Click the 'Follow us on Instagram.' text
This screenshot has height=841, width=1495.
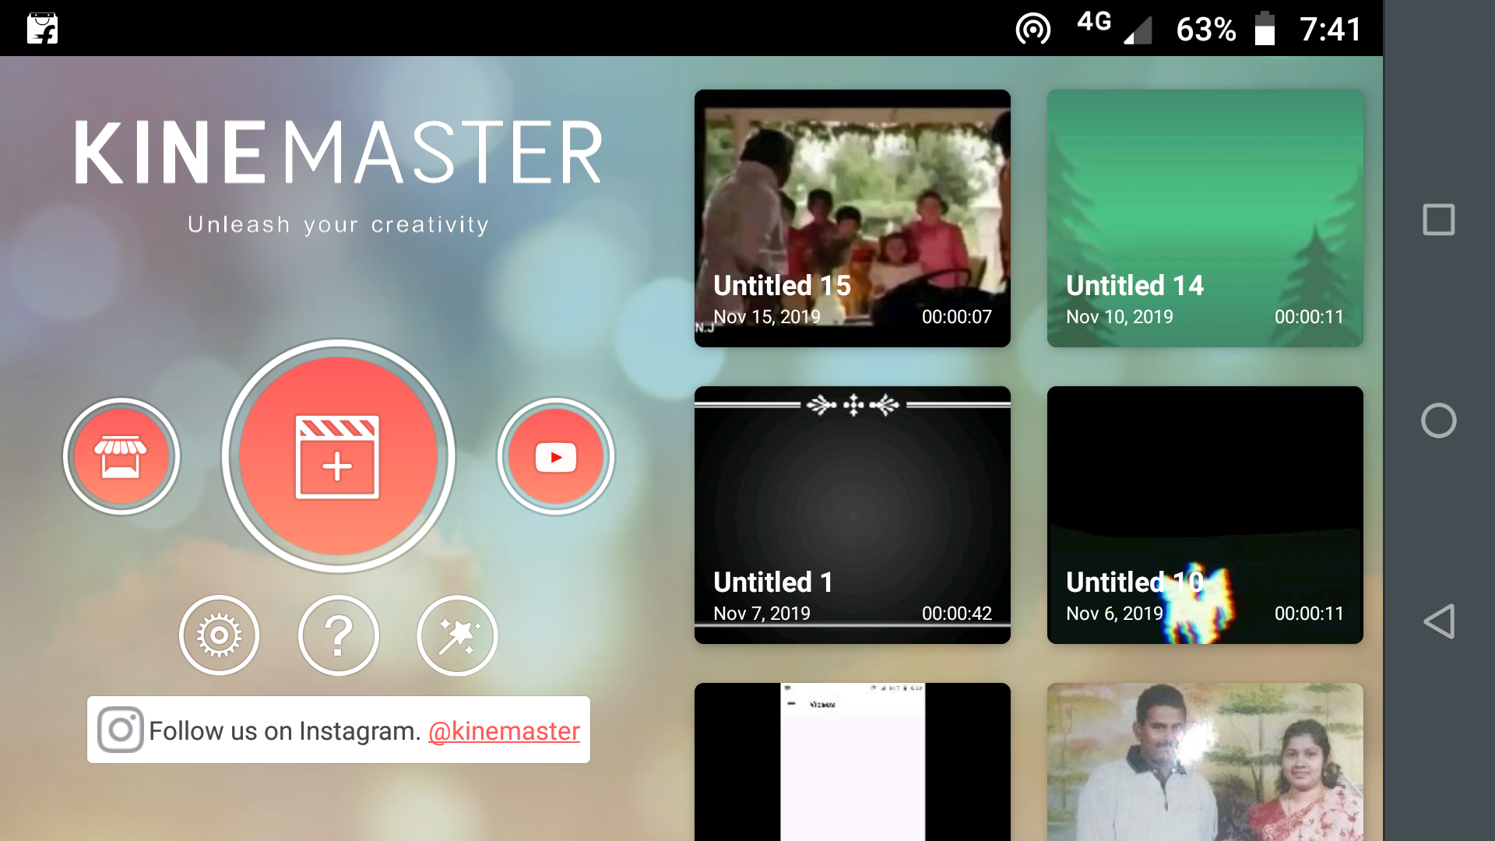[285, 731]
